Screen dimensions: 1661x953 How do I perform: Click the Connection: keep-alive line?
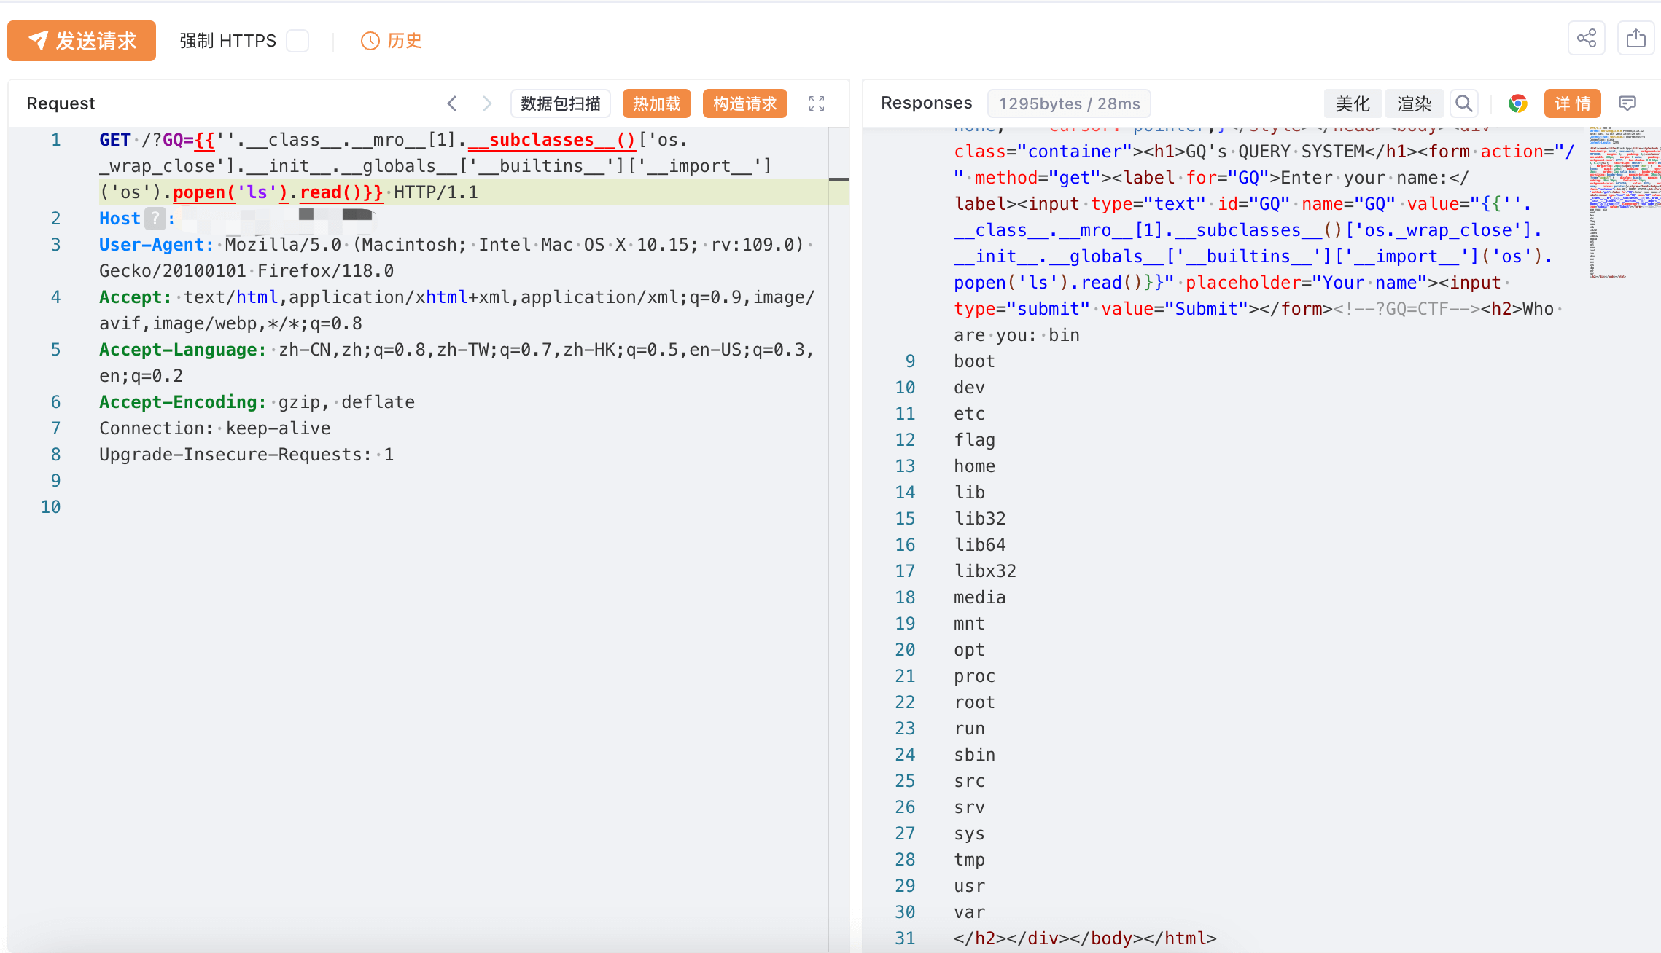click(215, 428)
